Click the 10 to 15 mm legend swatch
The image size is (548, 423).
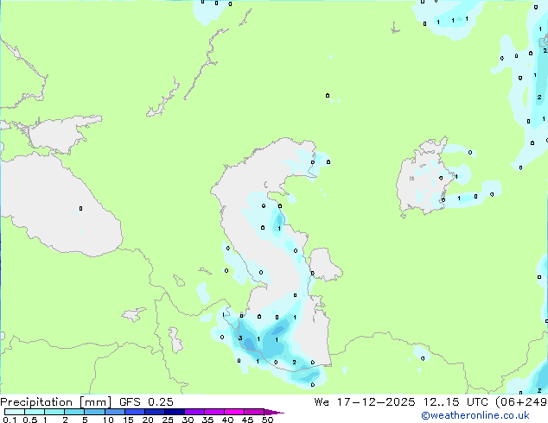(x=114, y=412)
